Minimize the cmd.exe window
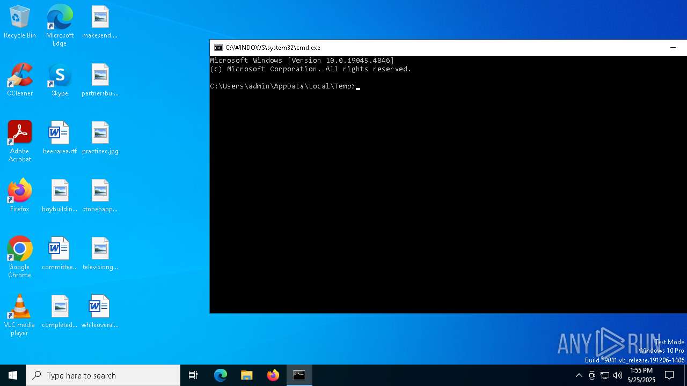This screenshot has width=687, height=386. tap(673, 48)
